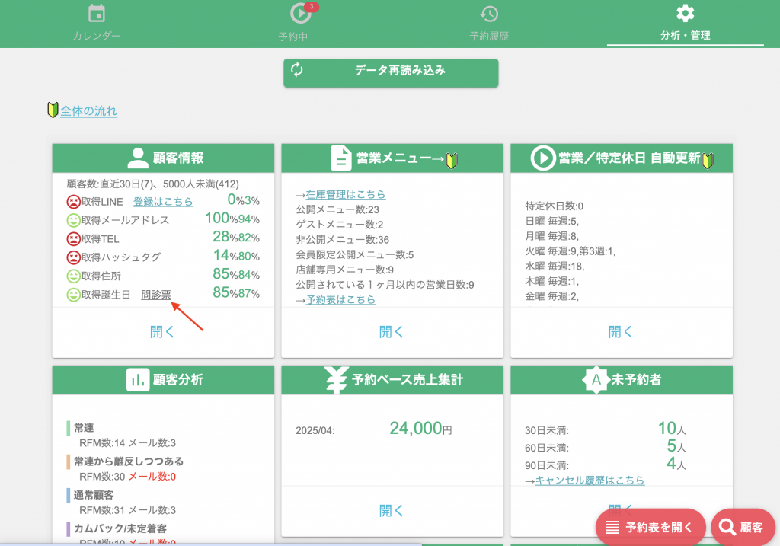
Task: Click the 予約履歴 history clock icon
Action: pyautogui.click(x=489, y=14)
